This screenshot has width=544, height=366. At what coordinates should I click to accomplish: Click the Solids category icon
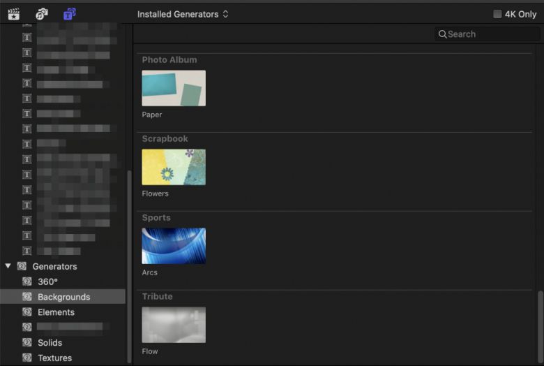tap(27, 343)
